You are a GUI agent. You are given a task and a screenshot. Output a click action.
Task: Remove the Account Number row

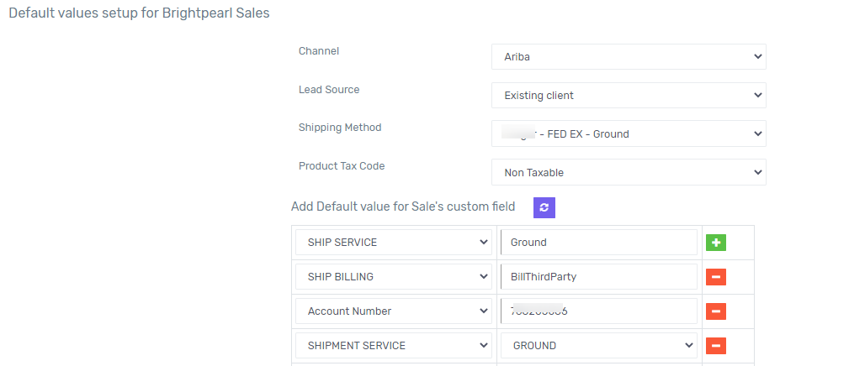tap(716, 311)
